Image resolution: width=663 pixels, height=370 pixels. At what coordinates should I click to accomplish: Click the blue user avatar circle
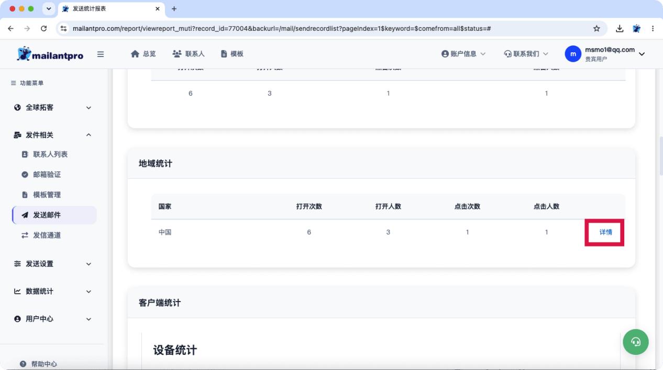(573, 54)
